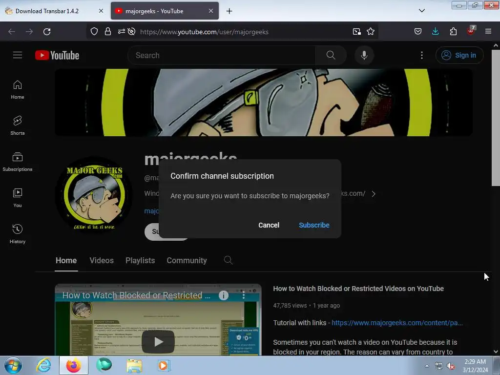
Task: Open majorgeeks.com tutorial link
Action: (396, 323)
